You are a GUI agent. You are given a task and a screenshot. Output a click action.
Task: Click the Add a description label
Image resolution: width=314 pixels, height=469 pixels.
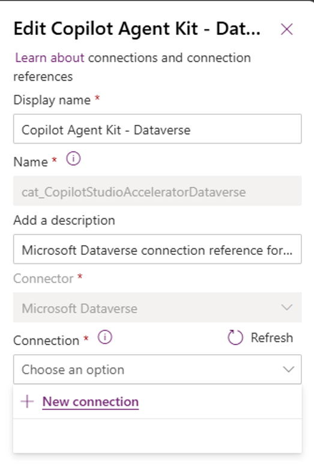click(64, 221)
